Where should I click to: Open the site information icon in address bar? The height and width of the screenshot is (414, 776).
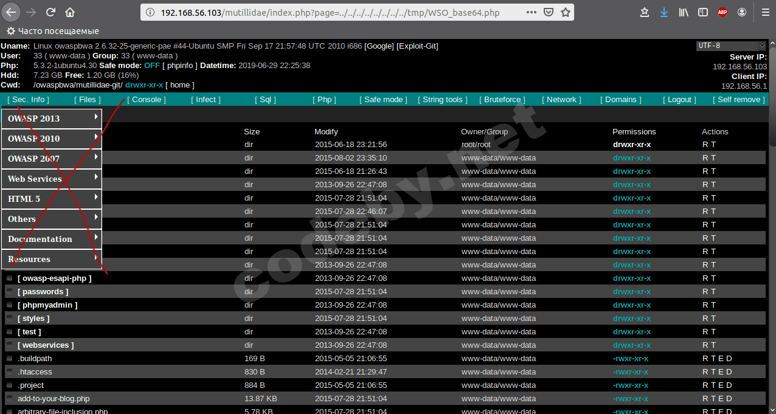tap(150, 12)
